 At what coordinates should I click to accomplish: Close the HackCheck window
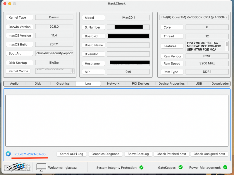click(x=5, y=3)
